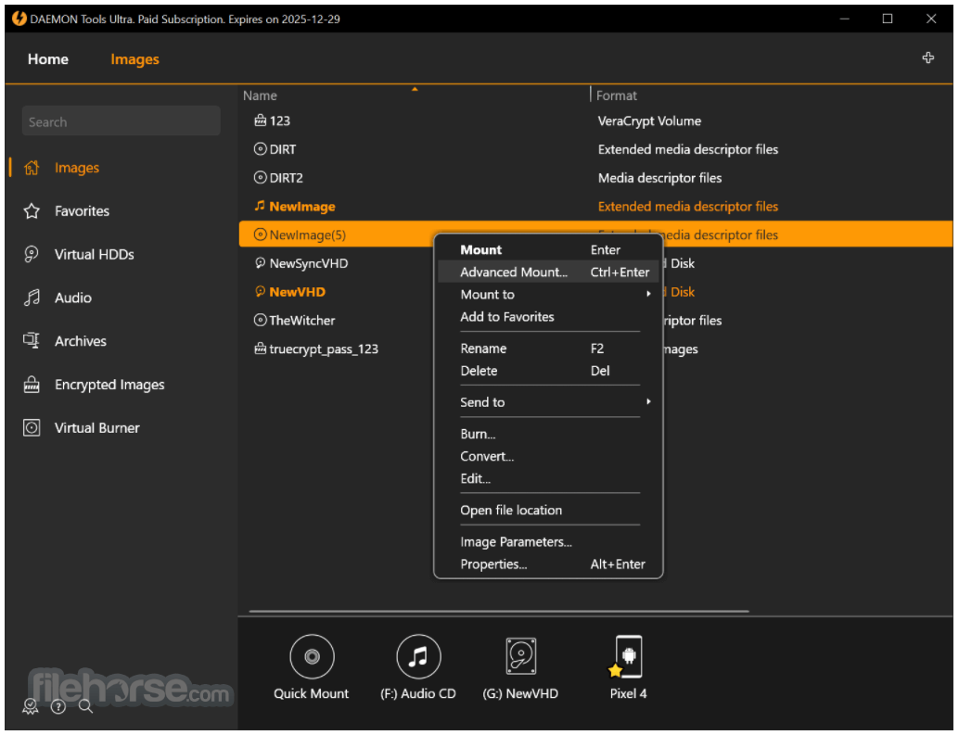Click the Images sidebar home icon
The height and width of the screenshot is (735, 959).
pyautogui.click(x=32, y=168)
